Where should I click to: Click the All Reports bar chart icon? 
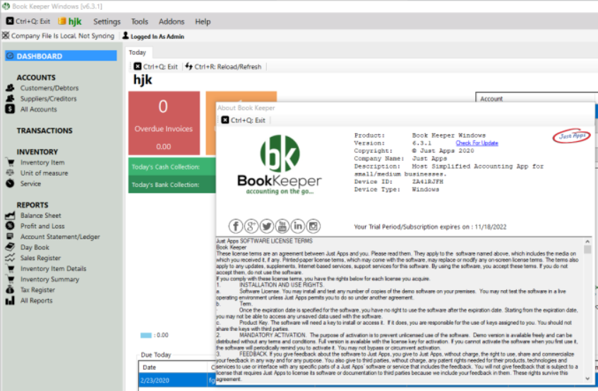10,301
